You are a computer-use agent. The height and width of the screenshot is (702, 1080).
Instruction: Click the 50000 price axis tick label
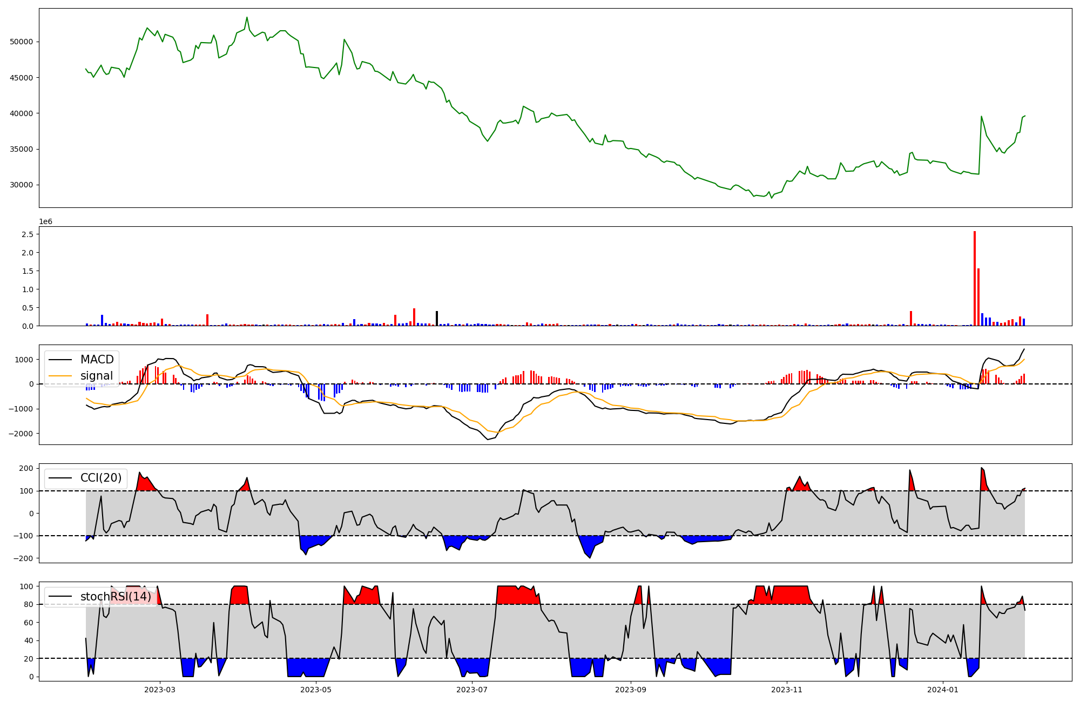point(22,42)
